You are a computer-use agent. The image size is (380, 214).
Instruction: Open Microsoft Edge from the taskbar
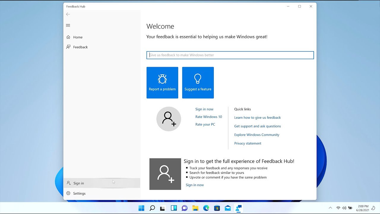tap(206, 208)
